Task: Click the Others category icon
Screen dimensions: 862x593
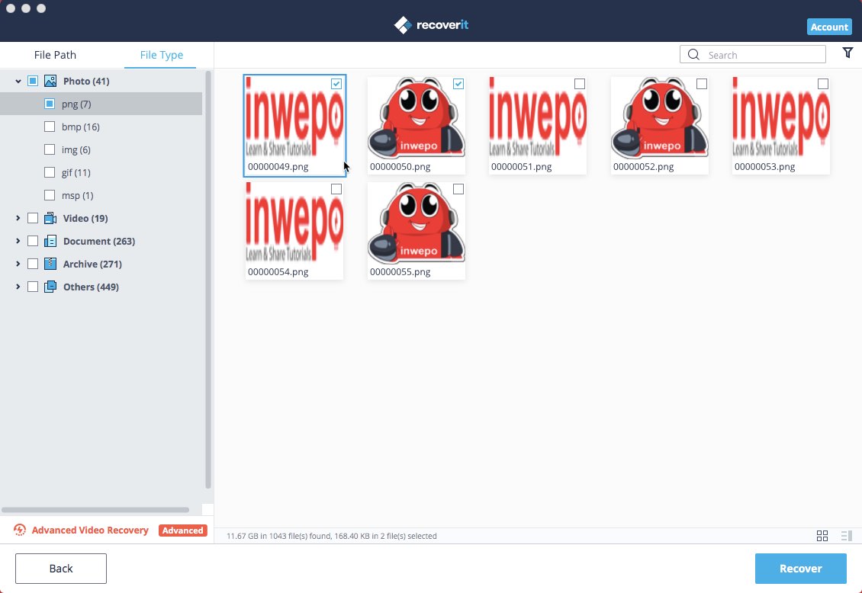Action: pyautogui.click(x=50, y=287)
